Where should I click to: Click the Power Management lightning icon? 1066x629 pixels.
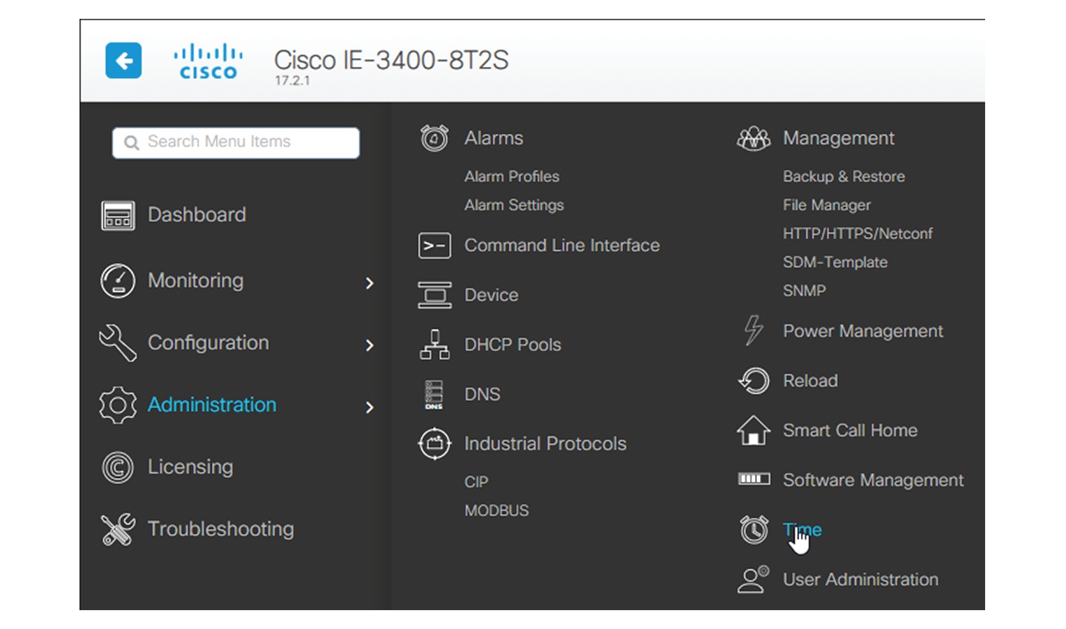[753, 331]
